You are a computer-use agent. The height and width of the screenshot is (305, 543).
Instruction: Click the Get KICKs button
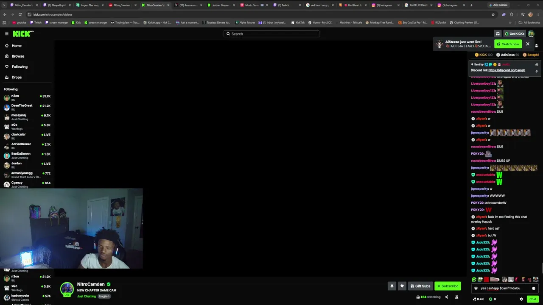coord(515,34)
